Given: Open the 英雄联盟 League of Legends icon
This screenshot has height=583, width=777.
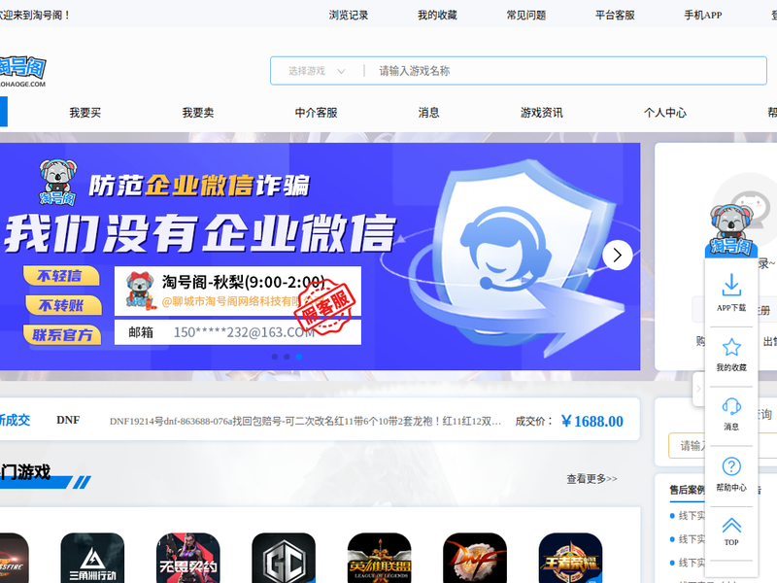Looking at the screenshot, I should pos(380,558).
